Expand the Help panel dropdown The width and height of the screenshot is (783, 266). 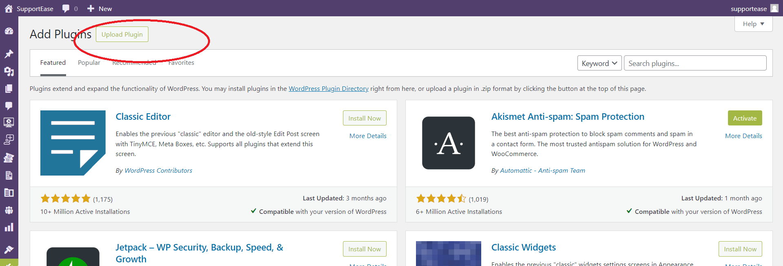pos(753,24)
